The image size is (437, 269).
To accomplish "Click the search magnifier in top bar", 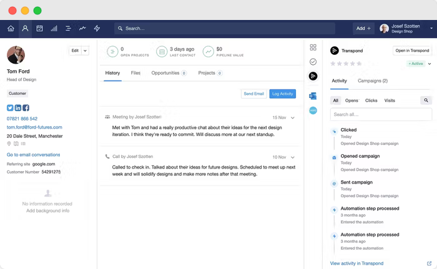I will pos(120,29).
